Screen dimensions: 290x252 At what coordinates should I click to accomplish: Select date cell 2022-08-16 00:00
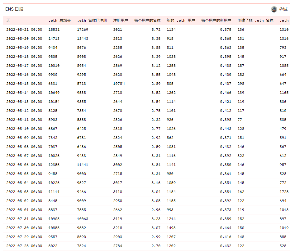[x=24, y=75]
